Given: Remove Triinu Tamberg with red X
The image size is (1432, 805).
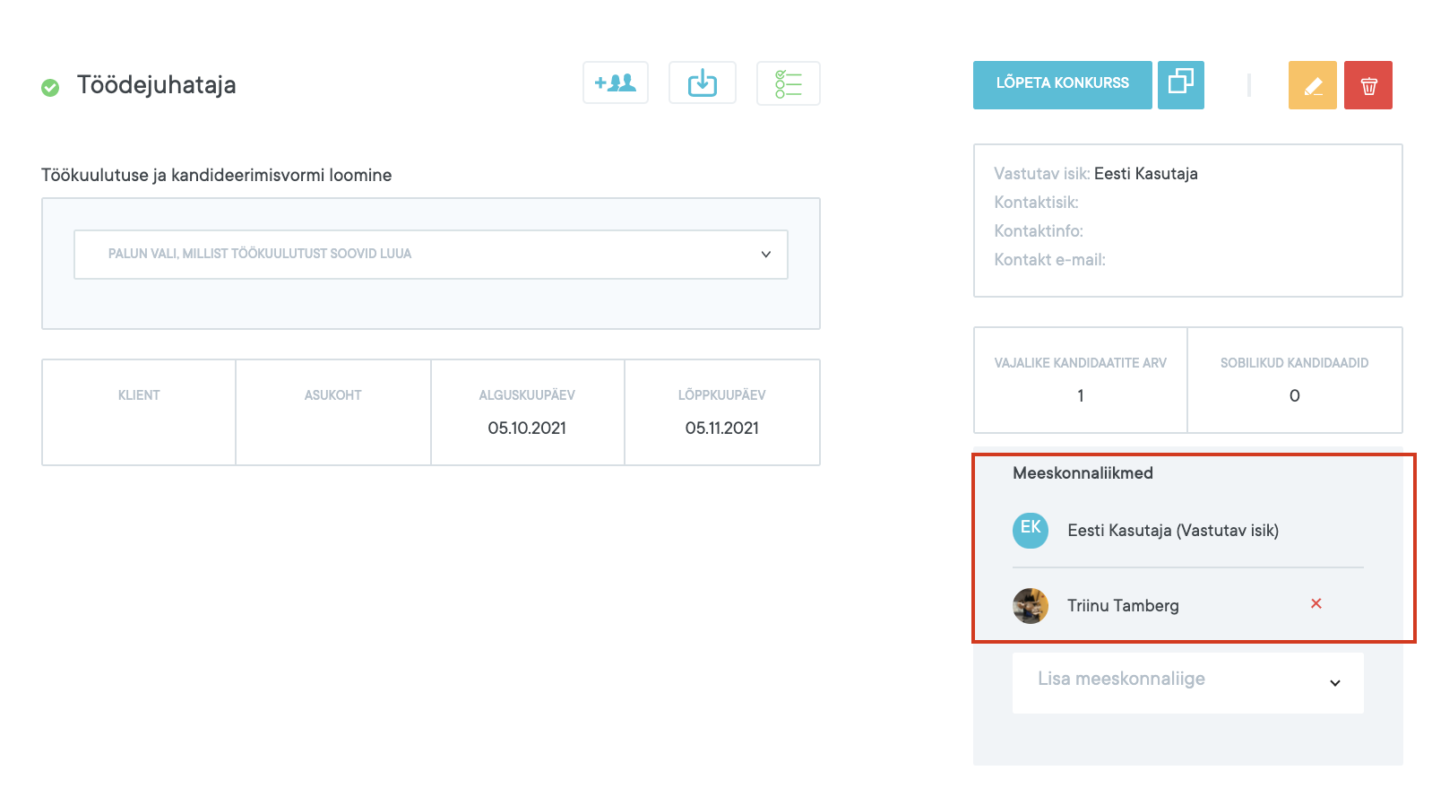Looking at the screenshot, I should click(1316, 603).
